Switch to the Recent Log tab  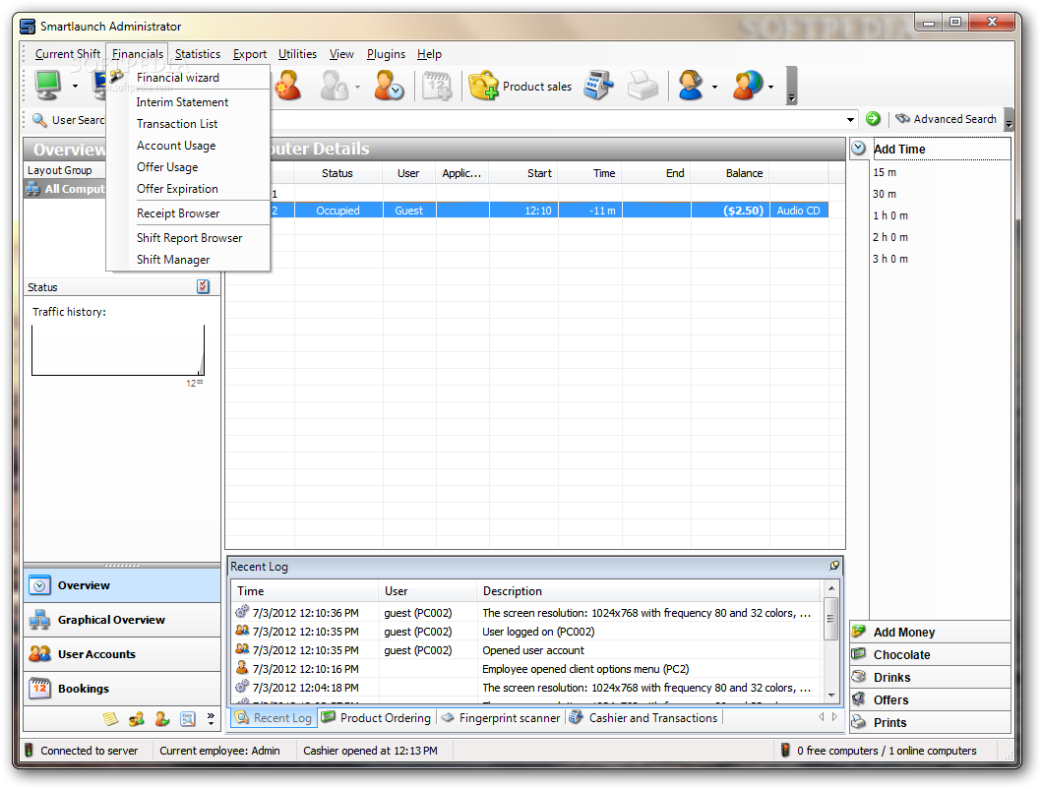pyautogui.click(x=274, y=718)
